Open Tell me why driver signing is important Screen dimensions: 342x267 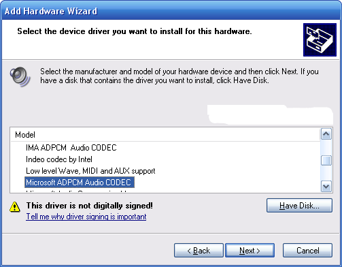point(86,217)
